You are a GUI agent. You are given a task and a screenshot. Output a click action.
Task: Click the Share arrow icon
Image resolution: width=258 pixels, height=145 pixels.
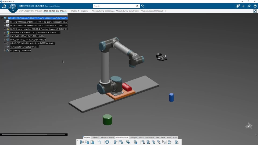coord(249,6)
